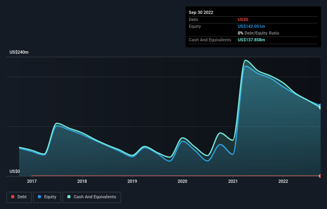Viewport: 327px width, 209px height.
Task: Click the US$137.858m cash value
Action: (x=251, y=40)
